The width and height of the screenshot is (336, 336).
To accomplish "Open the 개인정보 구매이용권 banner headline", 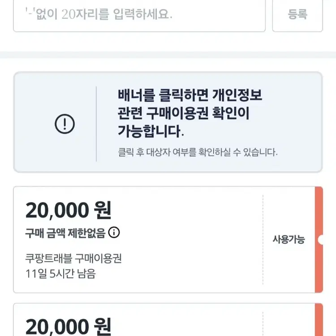I will (190, 95).
